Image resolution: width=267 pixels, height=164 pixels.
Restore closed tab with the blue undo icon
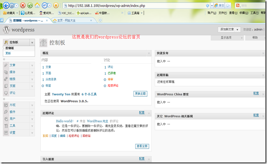(x=44, y=5)
